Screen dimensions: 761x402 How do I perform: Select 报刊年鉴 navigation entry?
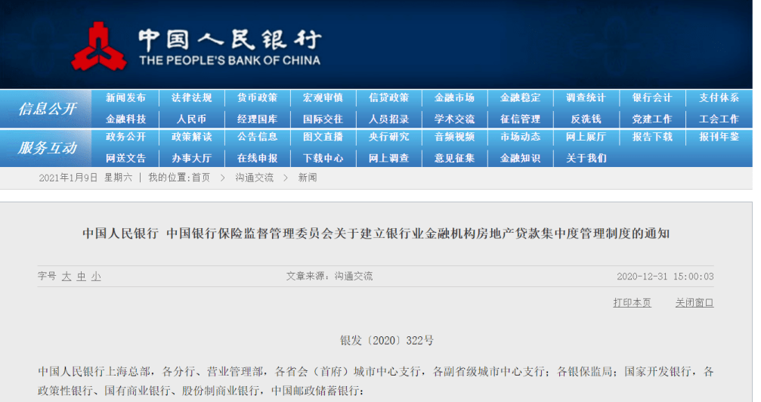(x=719, y=137)
